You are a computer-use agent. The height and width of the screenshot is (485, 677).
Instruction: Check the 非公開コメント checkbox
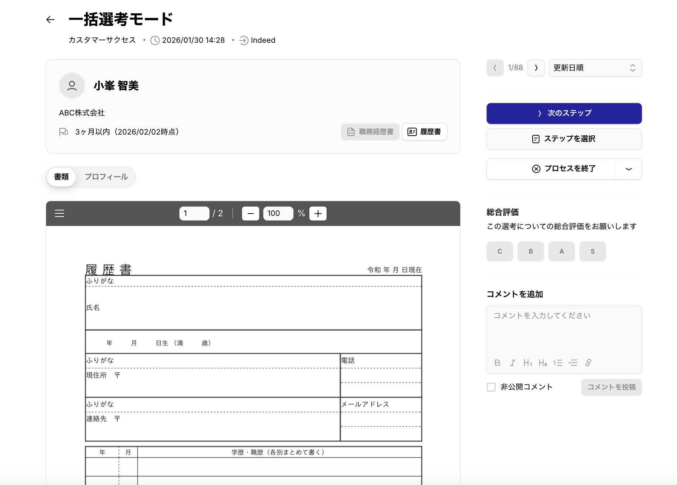[491, 387]
